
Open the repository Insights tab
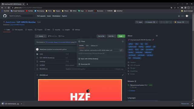pyautogui.click(x=66, y=30)
